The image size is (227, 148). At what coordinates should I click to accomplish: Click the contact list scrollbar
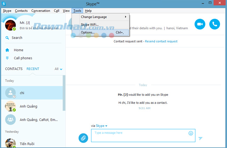click(64, 93)
